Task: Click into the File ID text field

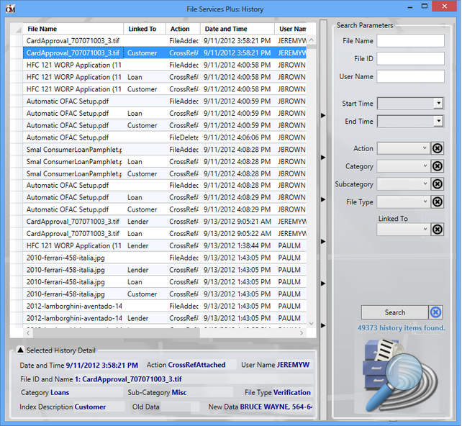Action: point(410,59)
